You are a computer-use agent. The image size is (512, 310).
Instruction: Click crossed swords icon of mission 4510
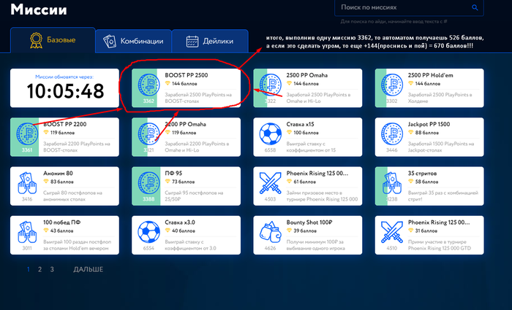392,232
